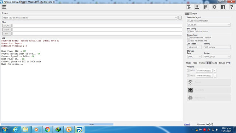Open the help question mark icon
Viewport: 236px width, 133px height.
click(x=232, y=7)
